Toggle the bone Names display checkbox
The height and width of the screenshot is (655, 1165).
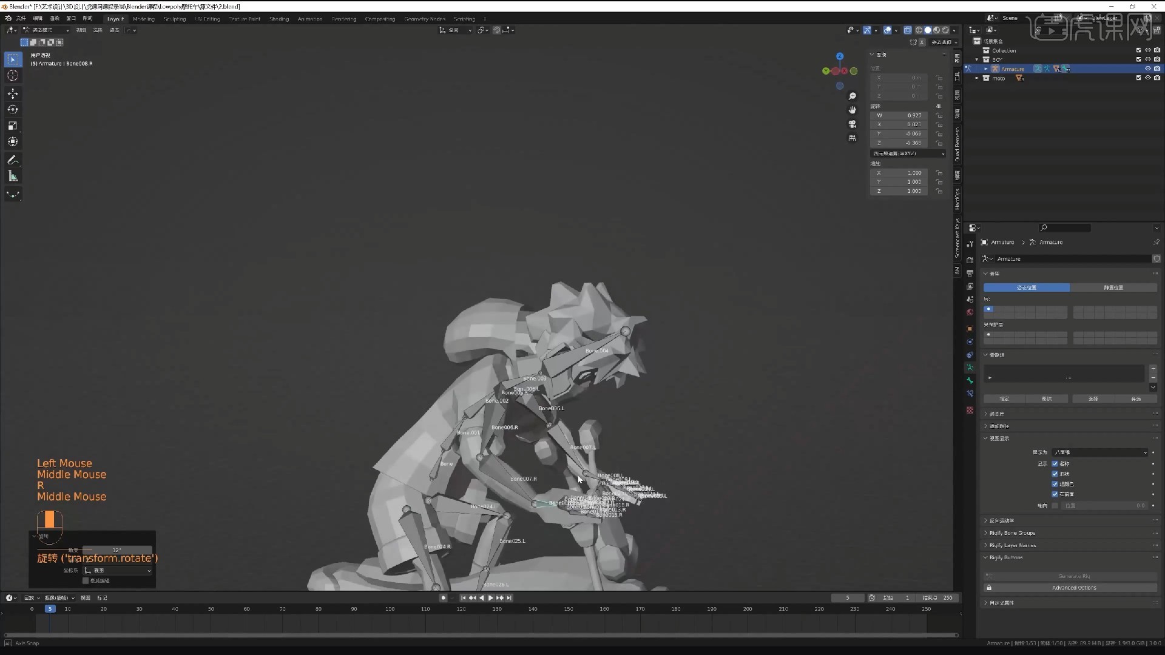(x=1055, y=464)
